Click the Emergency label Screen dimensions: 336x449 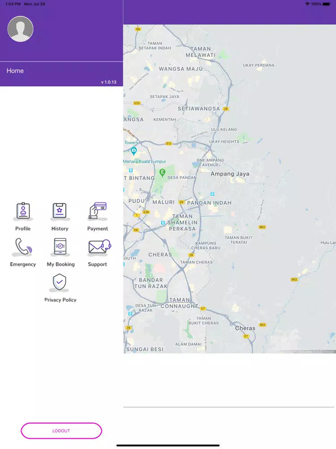click(x=23, y=264)
